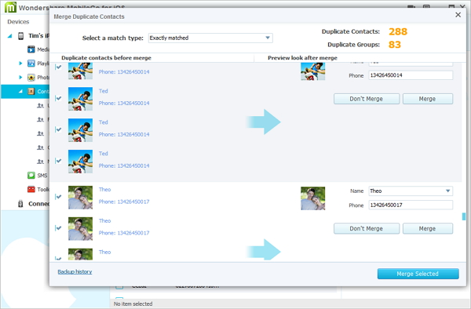
Task: Click the green MobileGo logo icon
Action: (10, 7)
